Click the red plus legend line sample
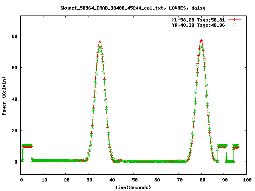This screenshot has height=191, width=255. (x=234, y=20)
